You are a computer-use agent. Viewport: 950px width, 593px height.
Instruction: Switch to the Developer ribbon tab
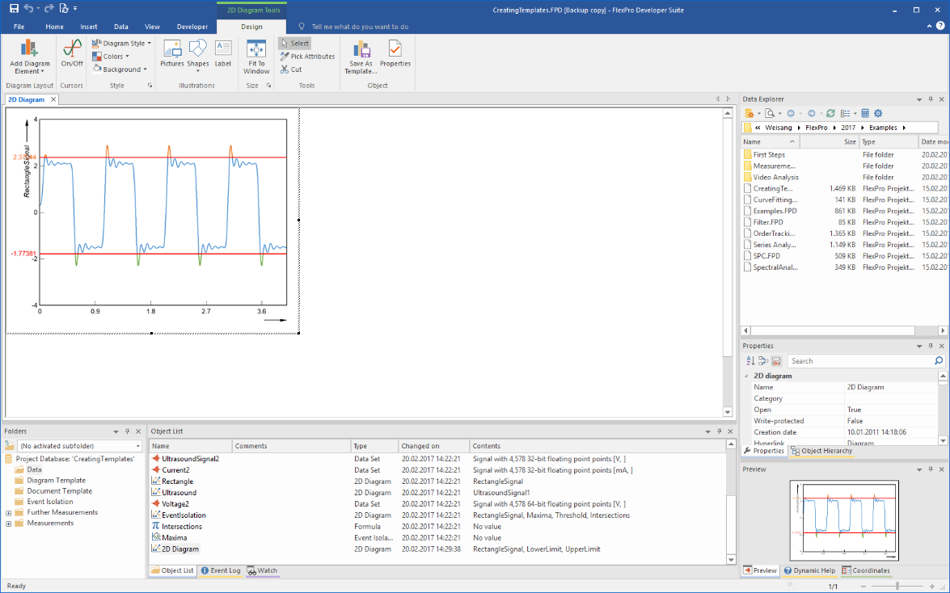pos(192,27)
